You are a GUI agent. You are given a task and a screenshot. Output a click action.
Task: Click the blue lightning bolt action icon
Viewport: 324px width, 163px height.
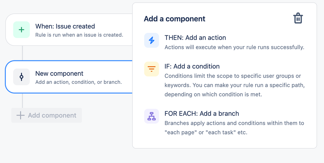tap(151, 40)
